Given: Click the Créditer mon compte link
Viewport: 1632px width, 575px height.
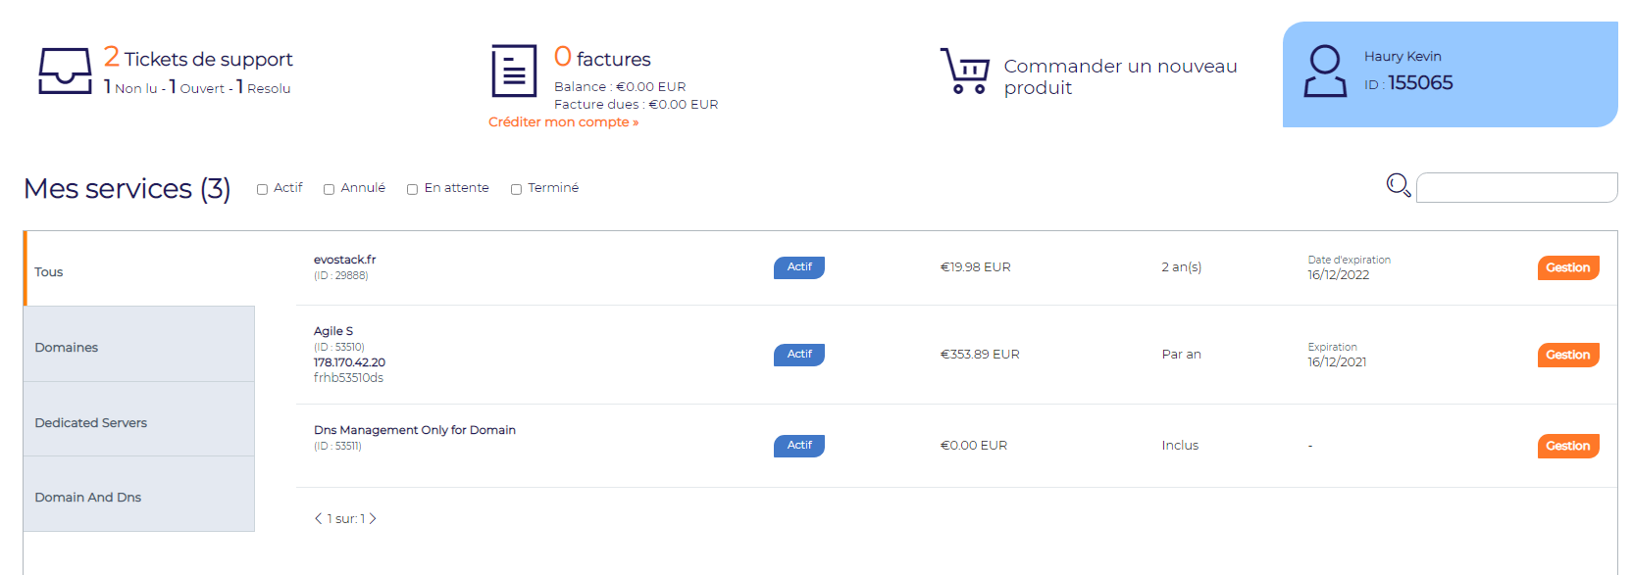Looking at the screenshot, I should pyautogui.click(x=563, y=122).
